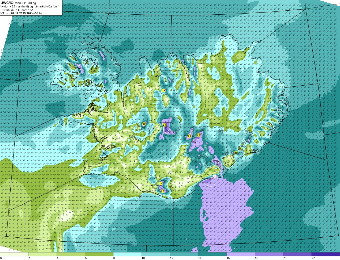Click the 'UWC/IG: Vindur (10m) og' title line

18,3
